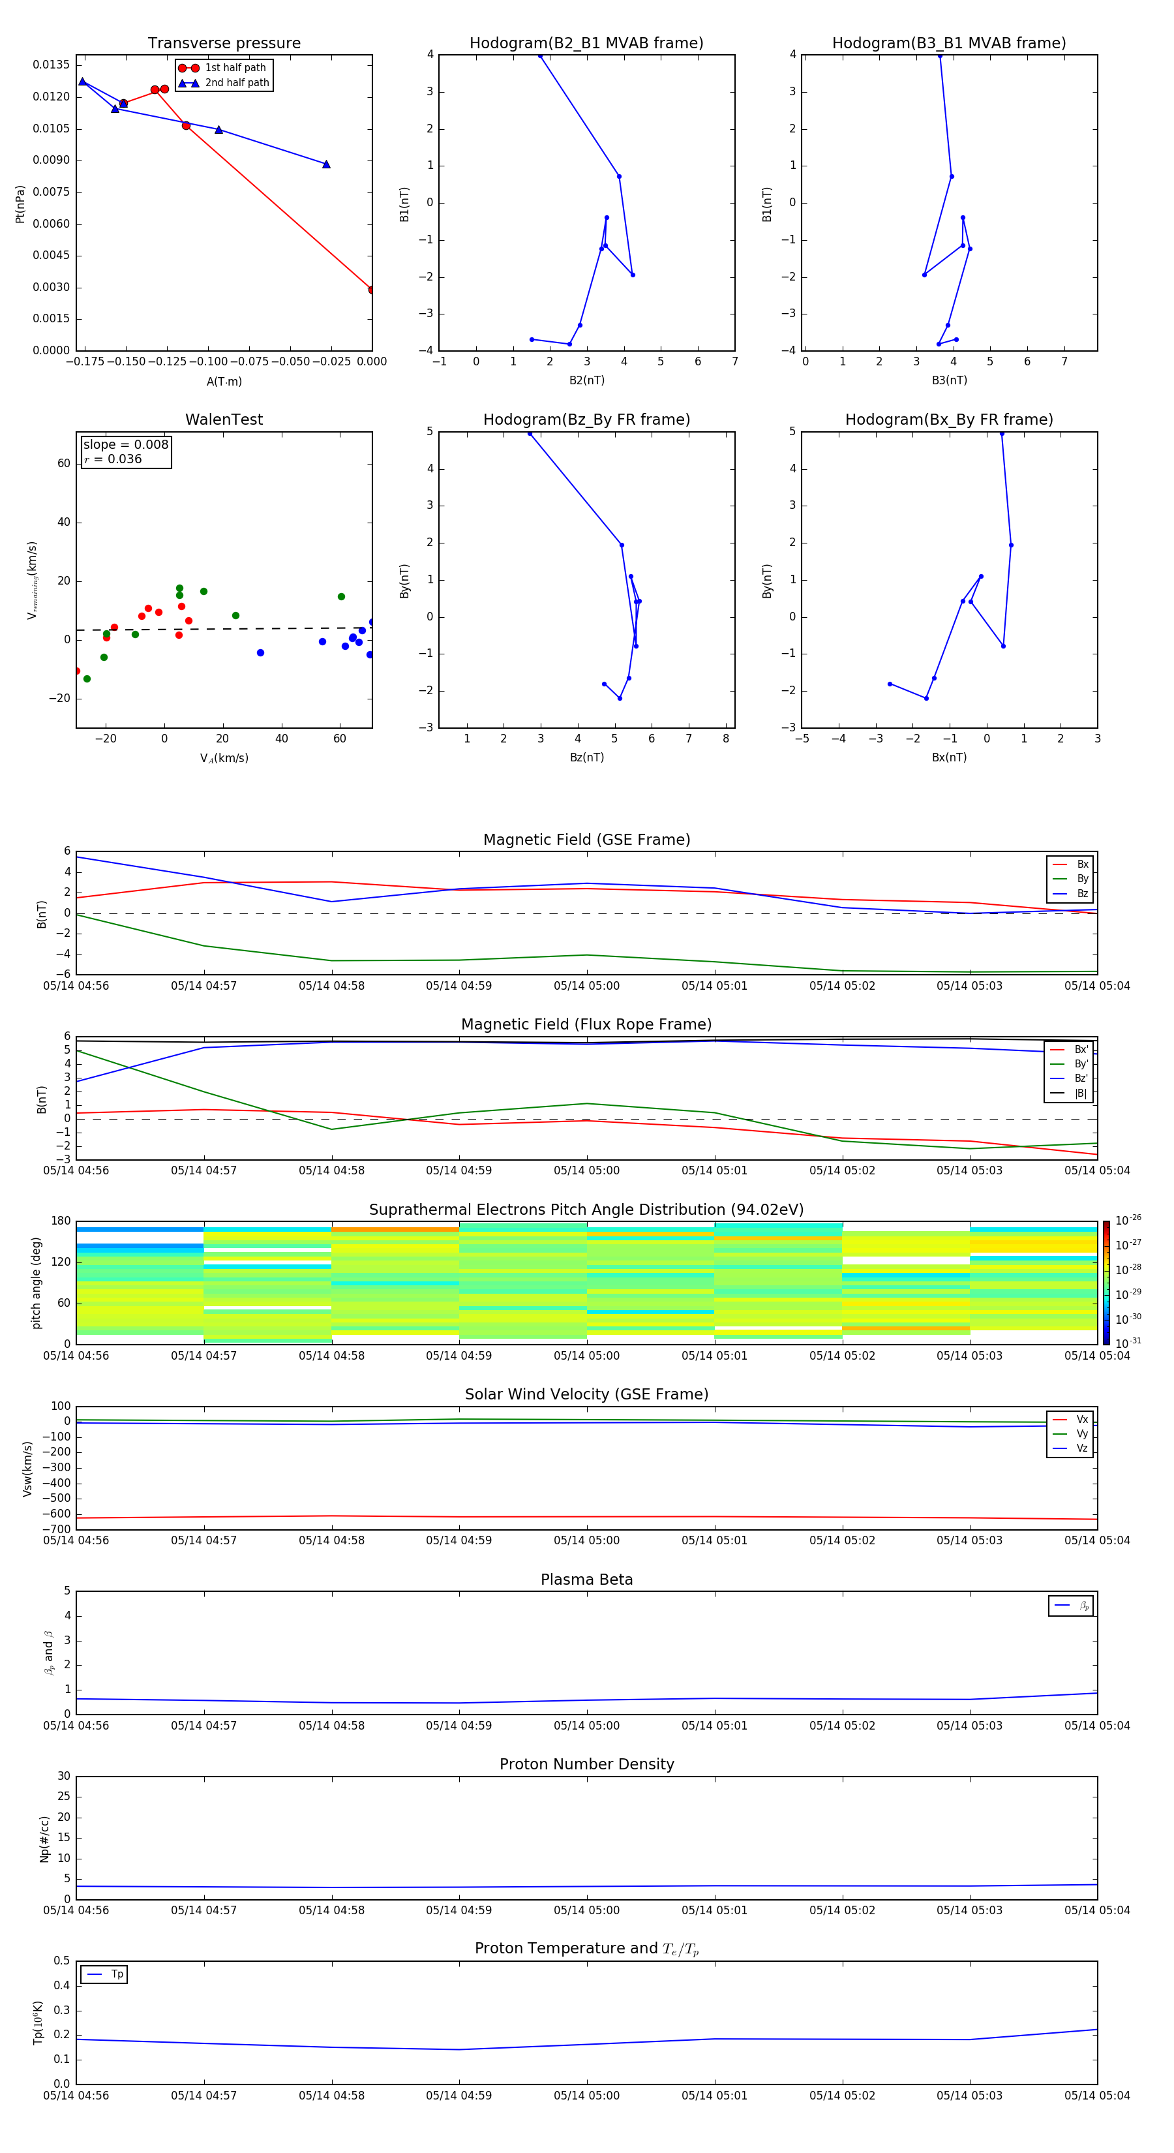Click the Transverse pressure plot title
The width and height of the screenshot is (1174, 2153).
tap(224, 42)
